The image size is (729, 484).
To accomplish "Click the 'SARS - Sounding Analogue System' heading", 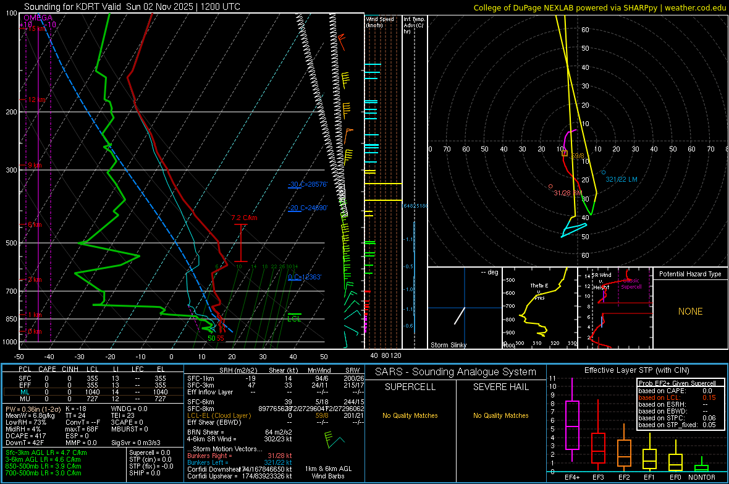I will click(455, 372).
